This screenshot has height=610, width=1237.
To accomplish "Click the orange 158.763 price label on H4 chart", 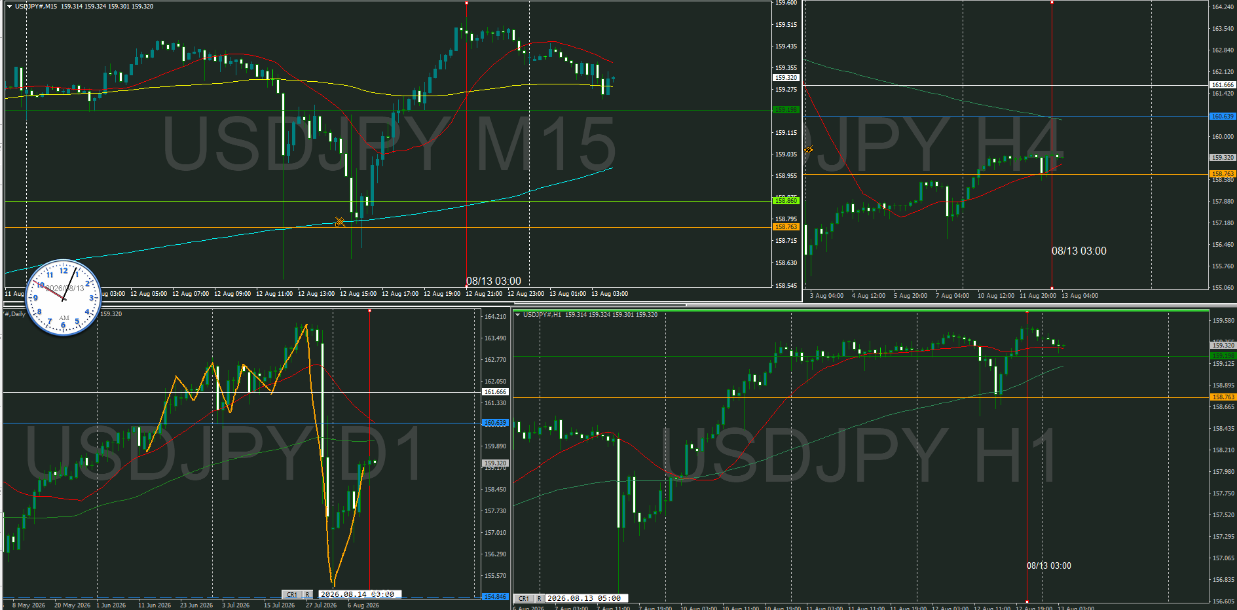I will (1222, 174).
